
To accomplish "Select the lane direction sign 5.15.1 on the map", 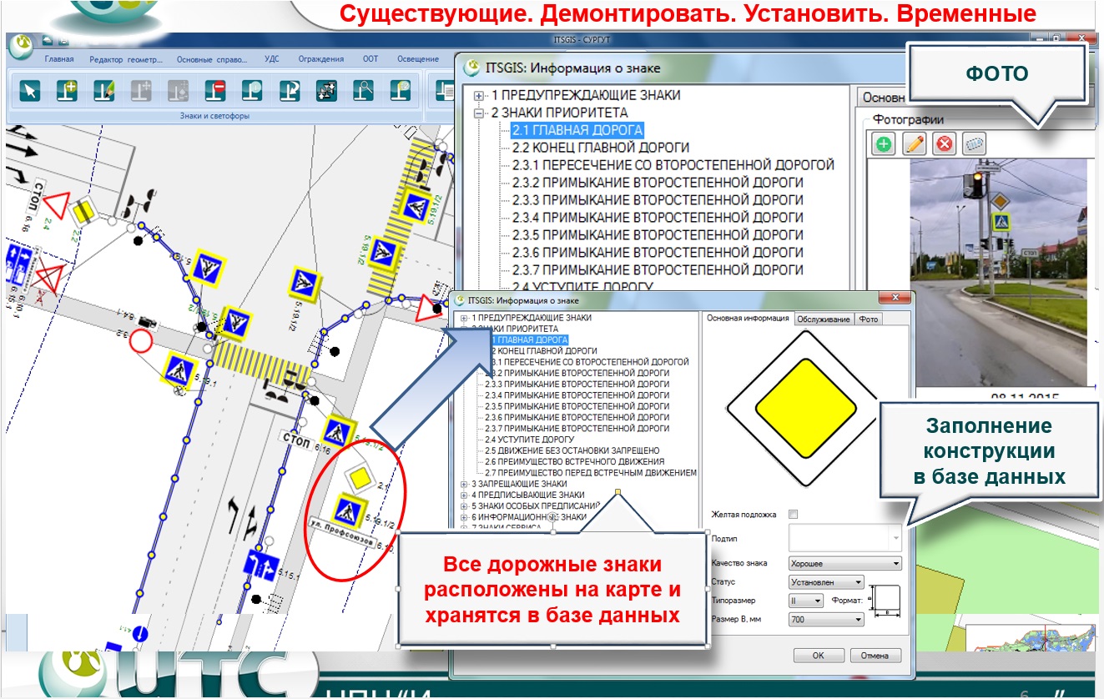I will [261, 565].
